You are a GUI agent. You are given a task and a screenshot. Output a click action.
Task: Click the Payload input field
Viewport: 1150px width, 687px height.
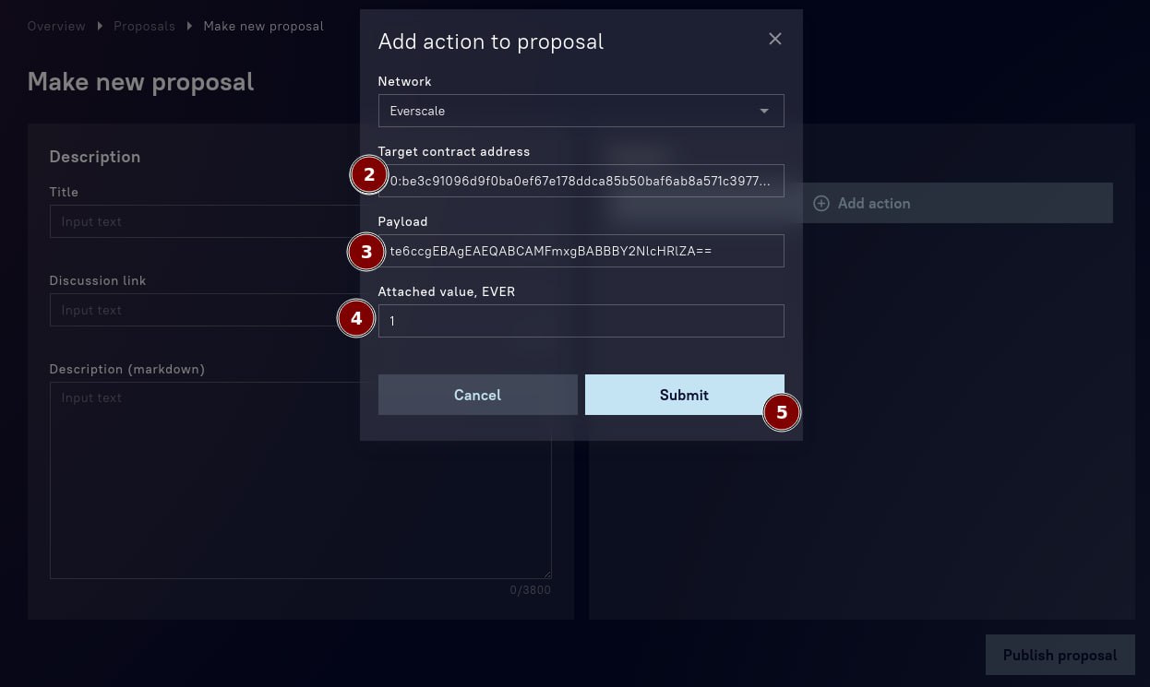pyautogui.click(x=581, y=251)
